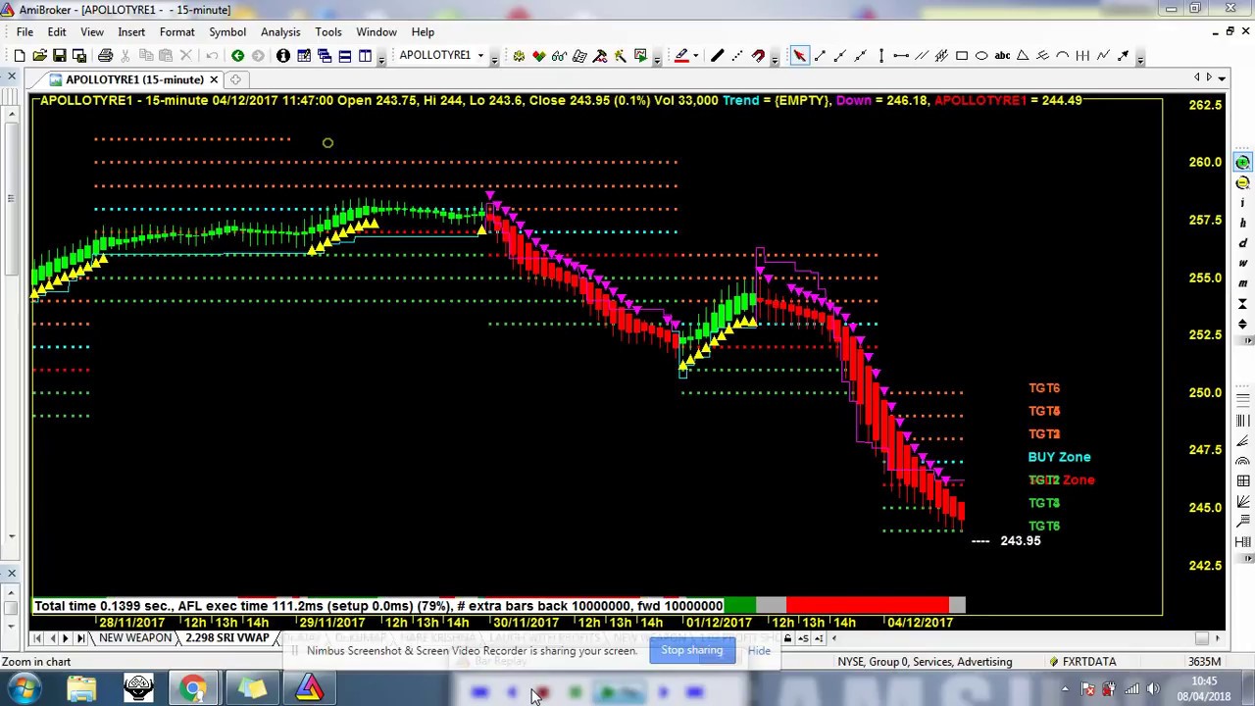
Task: Select the zig-zag line tool
Action: click(x=1103, y=56)
